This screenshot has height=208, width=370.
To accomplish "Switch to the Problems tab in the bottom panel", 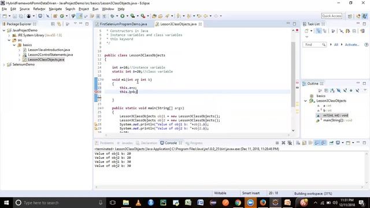I will (x=104, y=143).
